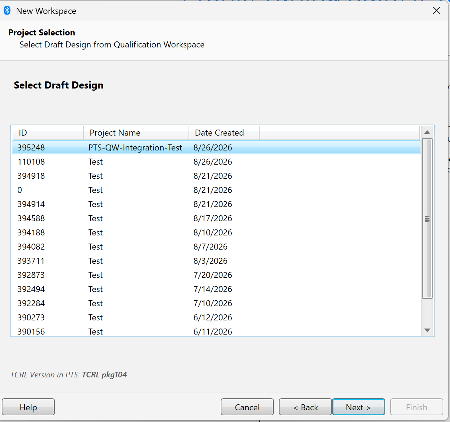450x422 pixels.
Task: Select the row with ID 390273
Action: 216,318
